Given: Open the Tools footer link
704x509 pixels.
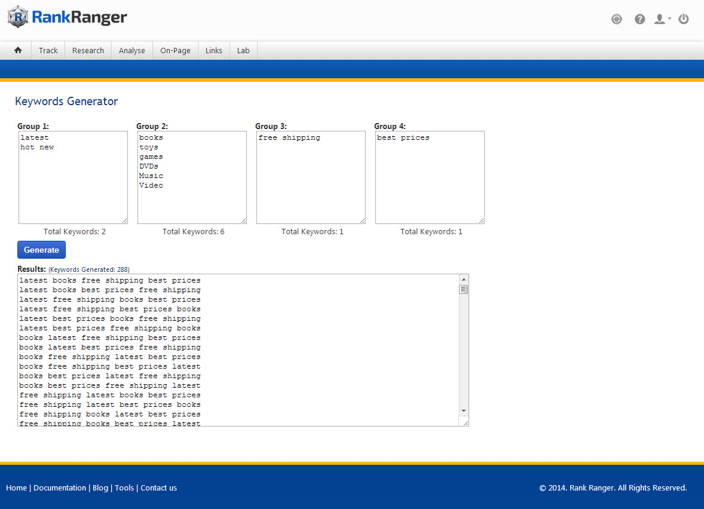Looking at the screenshot, I should (124, 488).
